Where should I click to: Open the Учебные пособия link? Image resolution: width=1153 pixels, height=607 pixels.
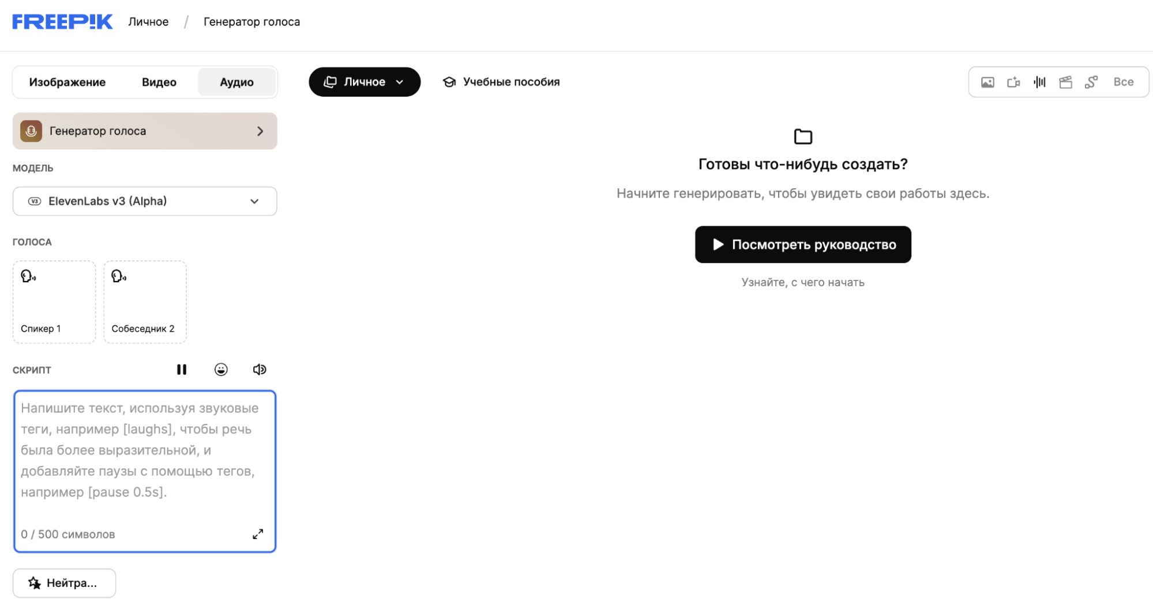pos(501,82)
